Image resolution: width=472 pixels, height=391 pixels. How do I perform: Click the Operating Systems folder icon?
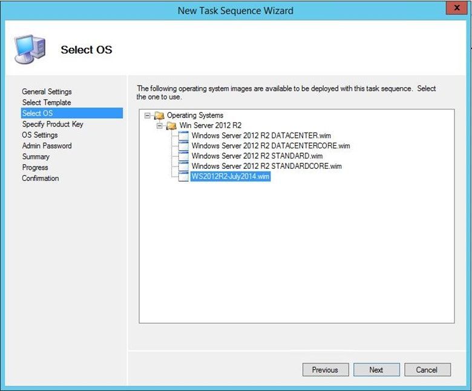click(x=159, y=115)
